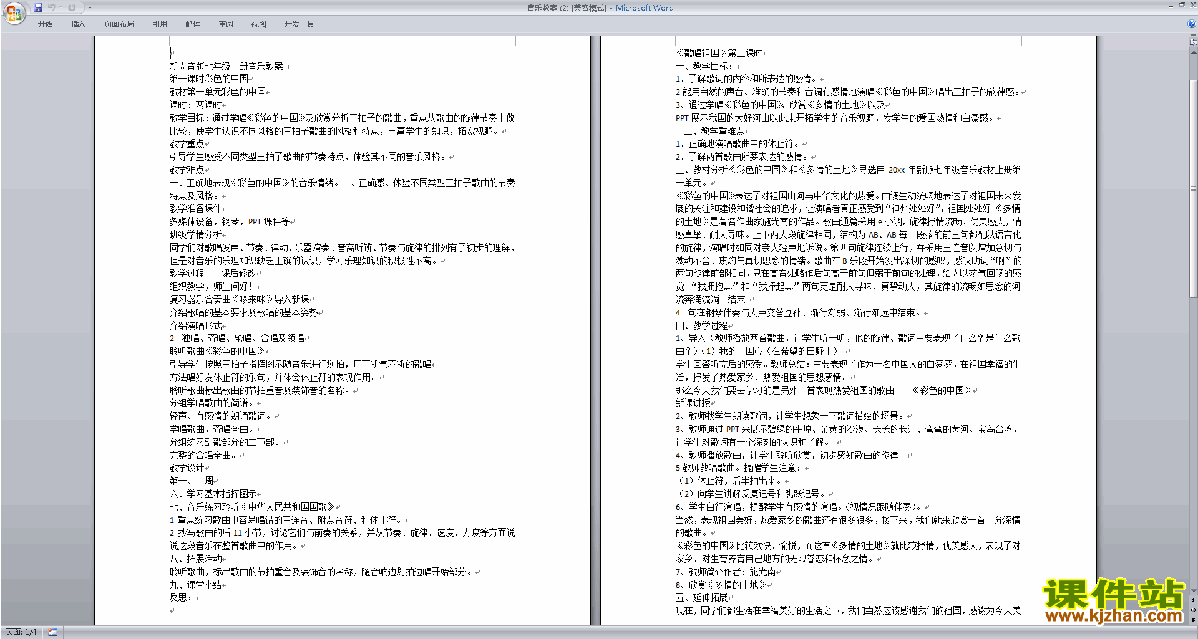1198x639 pixels.
Task: Click the text '八、拓展活动'
Action: (195, 559)
